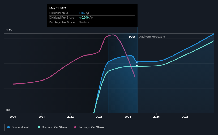This screenshot has width=218, height=135.
Task: Click the 1.0% dividend yield value
Action: [x=82, y=13]
